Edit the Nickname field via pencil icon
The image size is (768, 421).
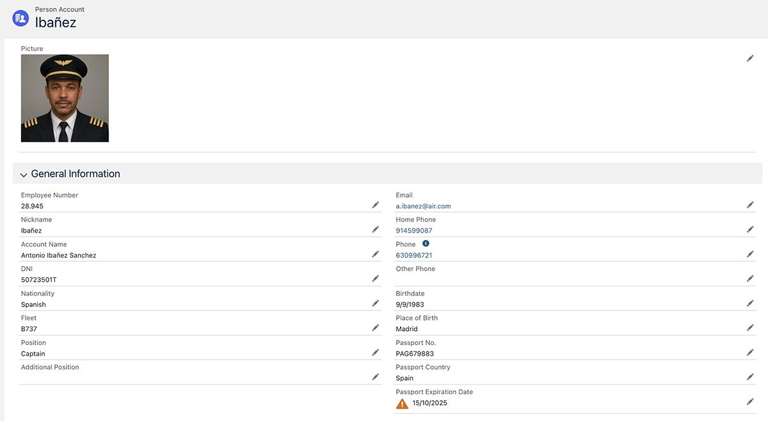tap(376, 229)
